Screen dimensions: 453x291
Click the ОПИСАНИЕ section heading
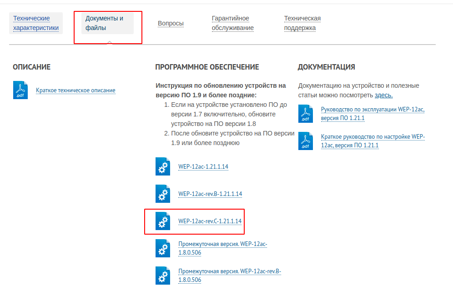(x=31, y=67)
